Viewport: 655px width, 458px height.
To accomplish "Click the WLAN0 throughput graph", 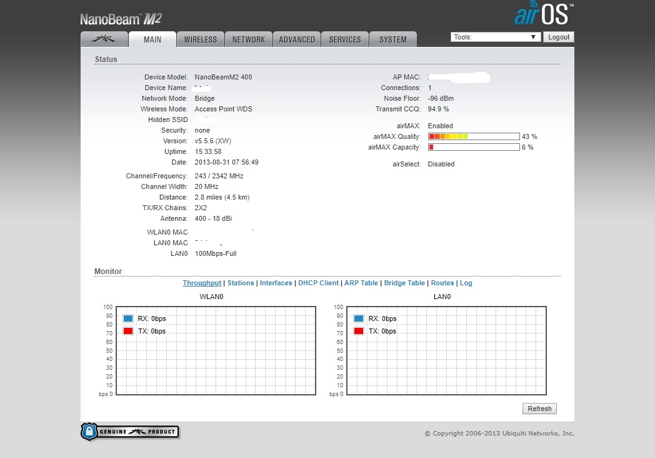I will point(216,350).
